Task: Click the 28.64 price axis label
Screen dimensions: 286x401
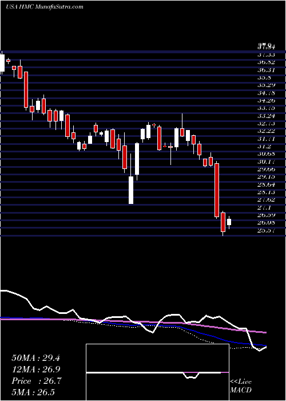Action: click(266, 184)
